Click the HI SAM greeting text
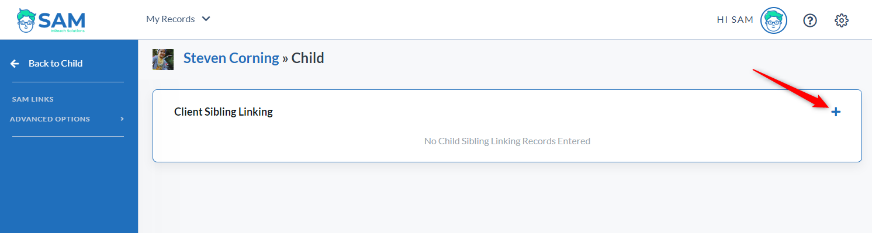This screenshot has height=233, width=872. pos(735,20)
